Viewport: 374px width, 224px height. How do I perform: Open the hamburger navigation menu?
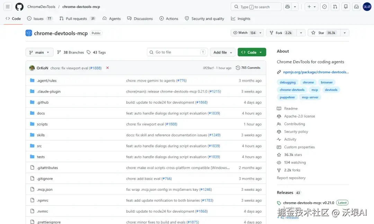8,7
